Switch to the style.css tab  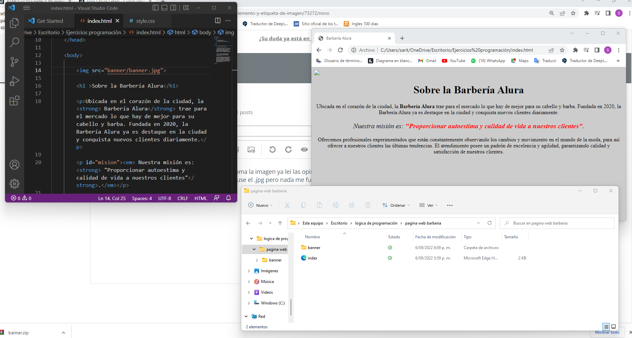[145, 21]
